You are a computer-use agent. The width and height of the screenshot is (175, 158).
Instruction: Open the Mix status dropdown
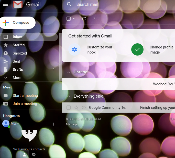(x=18, y=124)
